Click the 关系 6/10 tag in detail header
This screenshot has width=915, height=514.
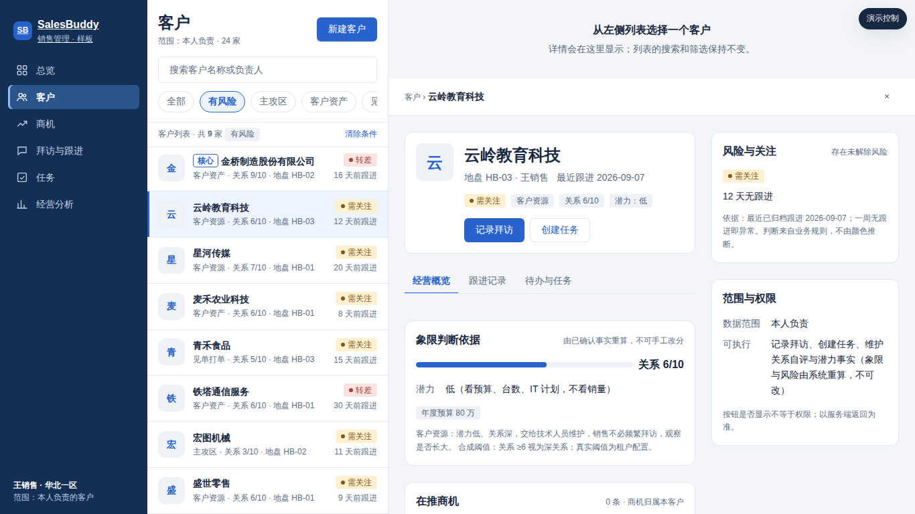[582, 201]
